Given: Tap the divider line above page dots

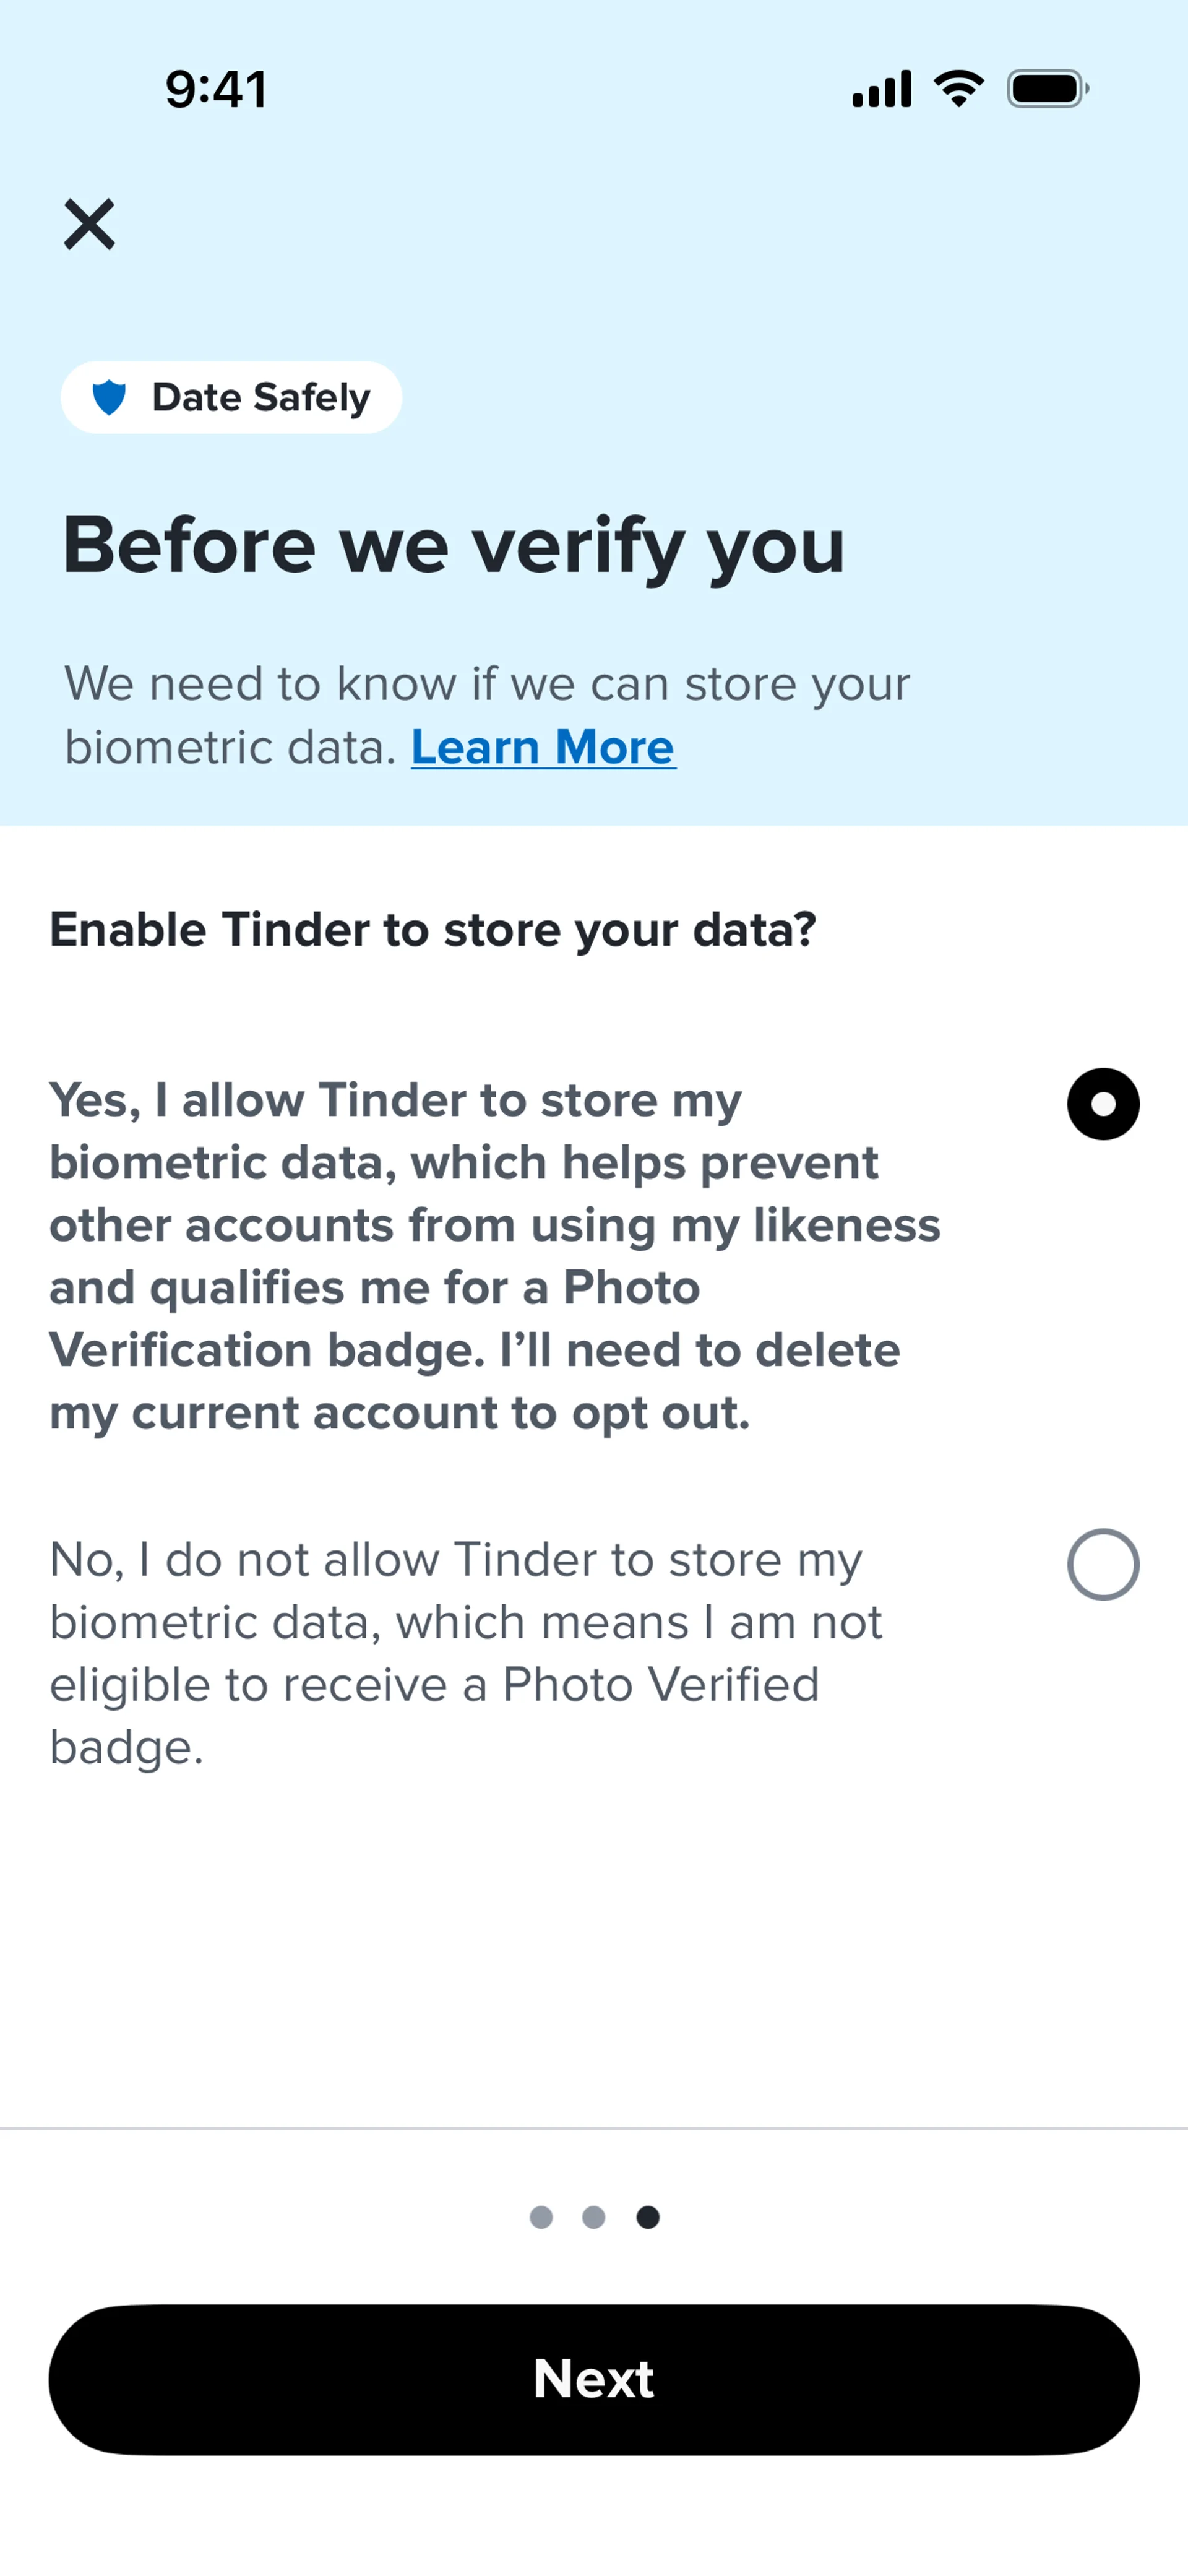Looking at the screenshot, I should [x=594, y=2128].
